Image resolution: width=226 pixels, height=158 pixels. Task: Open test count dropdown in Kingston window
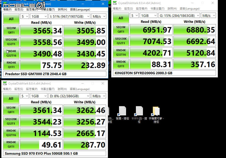(x=134, y=16)
